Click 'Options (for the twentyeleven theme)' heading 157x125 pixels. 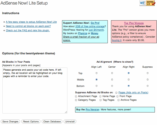point(29,54)
